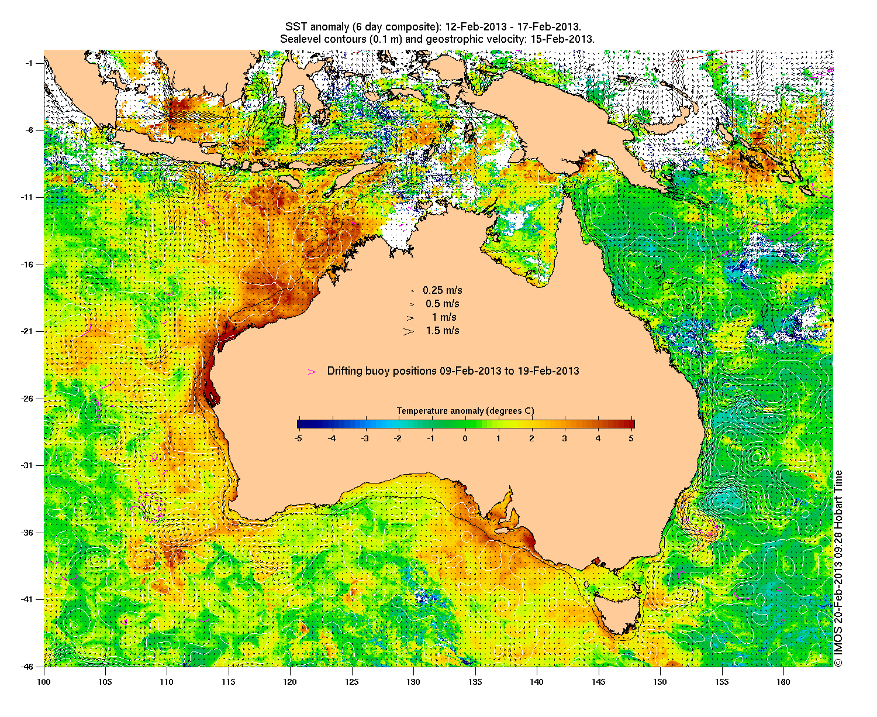The image size is (877, 717).
Task: Click the '1 m/s' legend label
Action: [x=444, y=317]
